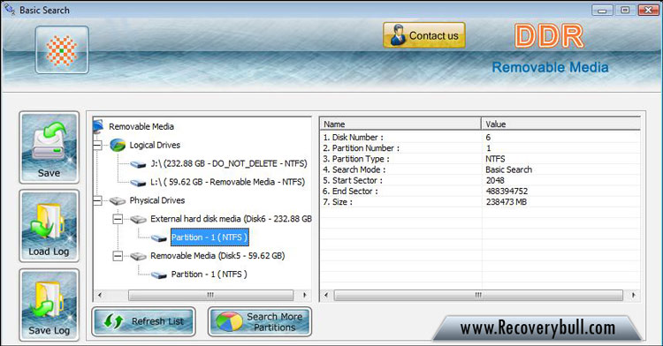Click the selected Partition - 1 drive icon
This screenshot has height=346, width=663.
(159, 238)
